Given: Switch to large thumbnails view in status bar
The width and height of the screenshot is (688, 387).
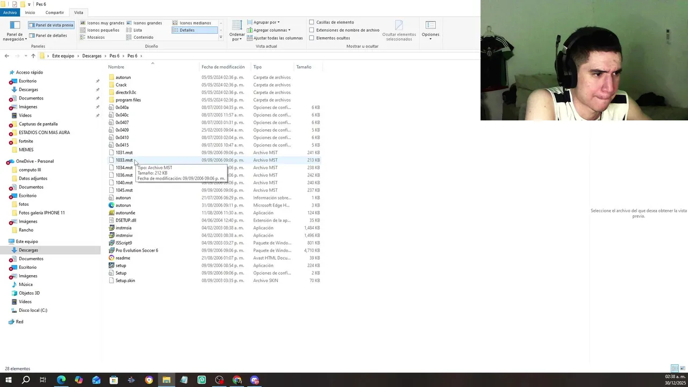Looking at the screenshot, I should 683,369.
